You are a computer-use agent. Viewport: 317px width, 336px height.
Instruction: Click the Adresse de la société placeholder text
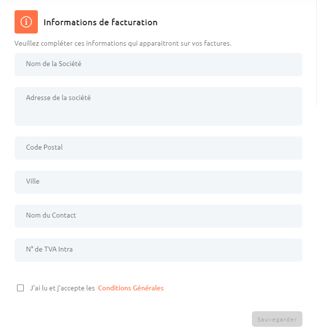pos(58,98)
